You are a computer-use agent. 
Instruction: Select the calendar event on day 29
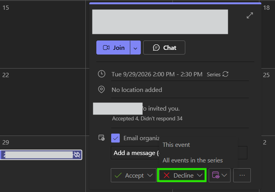[41, 155]
